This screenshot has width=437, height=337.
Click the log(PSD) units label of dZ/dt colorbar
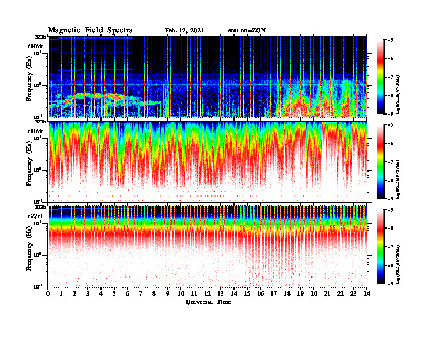[x=398, y=264]
